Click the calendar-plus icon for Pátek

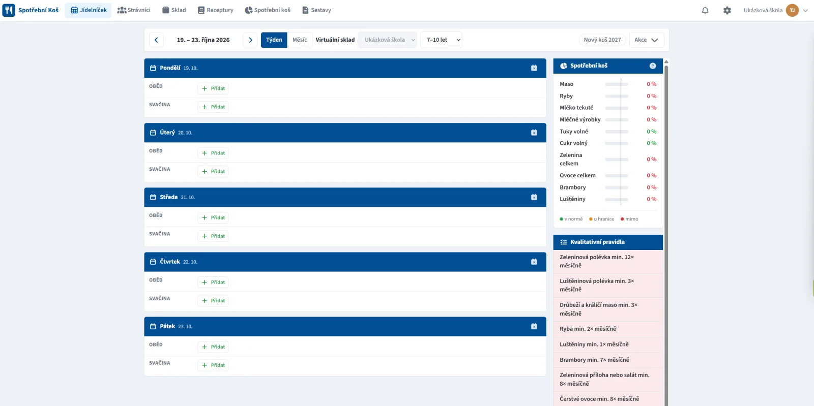pos(534,326)
